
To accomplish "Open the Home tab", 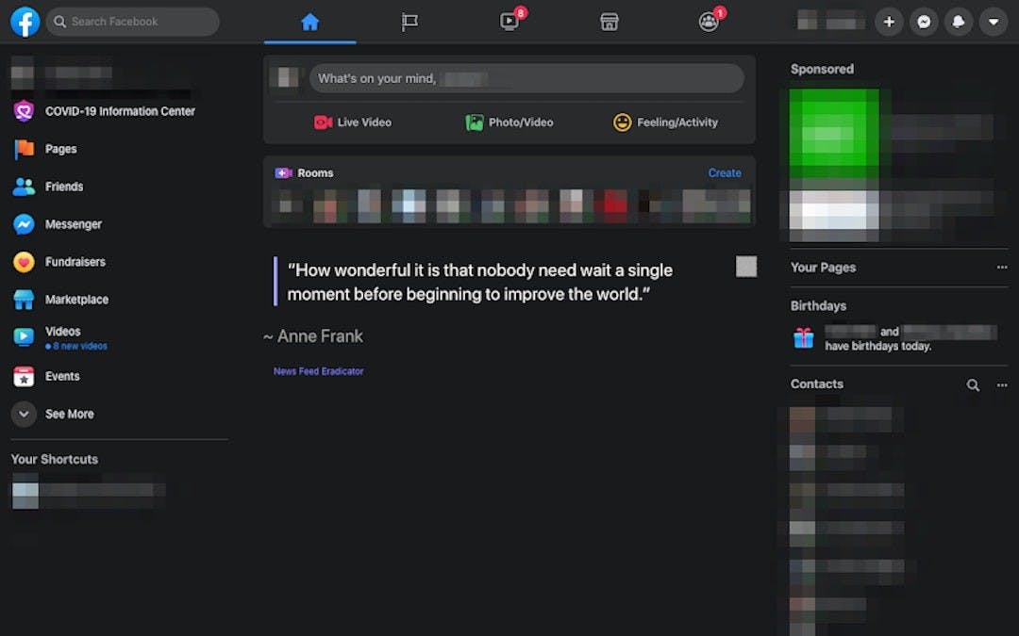I will (310, 22).
